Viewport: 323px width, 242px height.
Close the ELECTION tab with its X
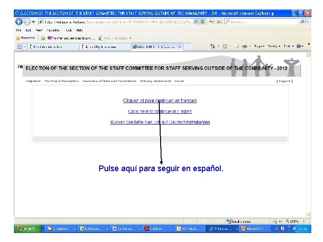coord(179,47)
